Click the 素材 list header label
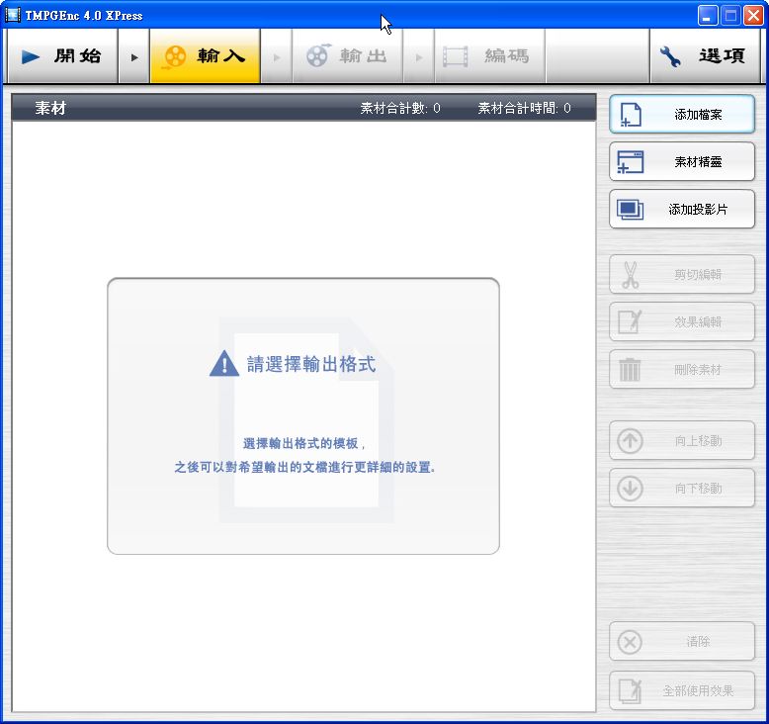769x724 pixels. [50, 108]
